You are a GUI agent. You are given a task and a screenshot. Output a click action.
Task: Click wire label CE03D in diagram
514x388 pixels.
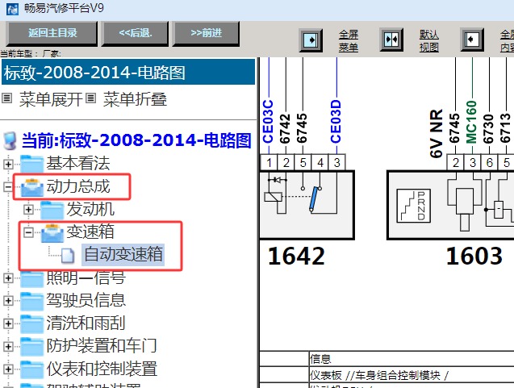(336, 122)
